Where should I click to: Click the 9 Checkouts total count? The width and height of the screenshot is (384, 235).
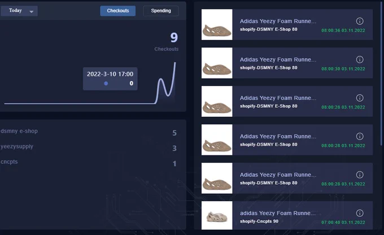[x=174, y=38]
